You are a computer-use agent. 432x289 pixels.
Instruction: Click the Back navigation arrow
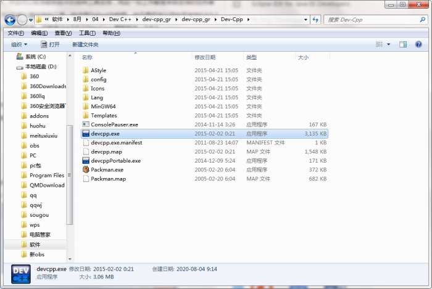(10, 20)
